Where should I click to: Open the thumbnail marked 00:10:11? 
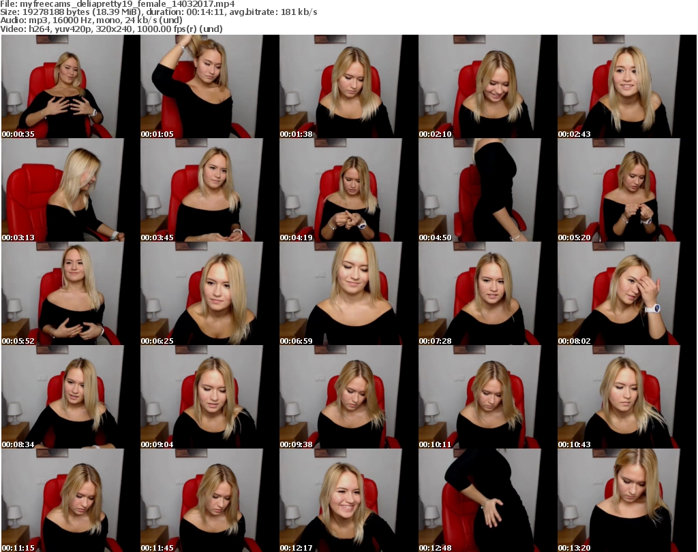pos(487,397)
